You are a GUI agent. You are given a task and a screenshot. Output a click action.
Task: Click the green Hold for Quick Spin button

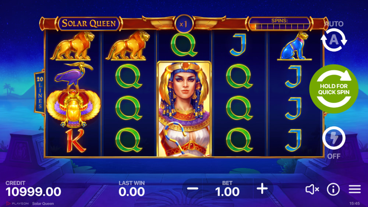point(333,89)
